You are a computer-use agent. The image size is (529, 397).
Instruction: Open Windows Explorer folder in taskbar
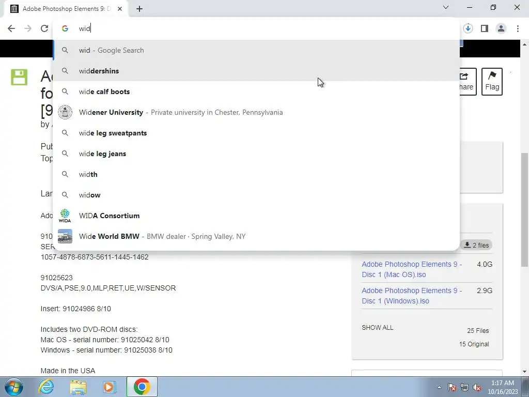point(78,387)
